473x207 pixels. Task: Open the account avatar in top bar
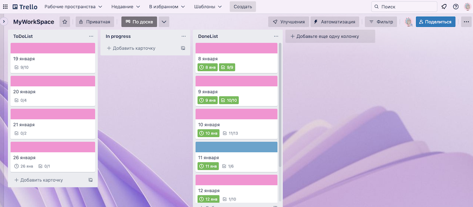pyautogui.click(x=467, y=6)
